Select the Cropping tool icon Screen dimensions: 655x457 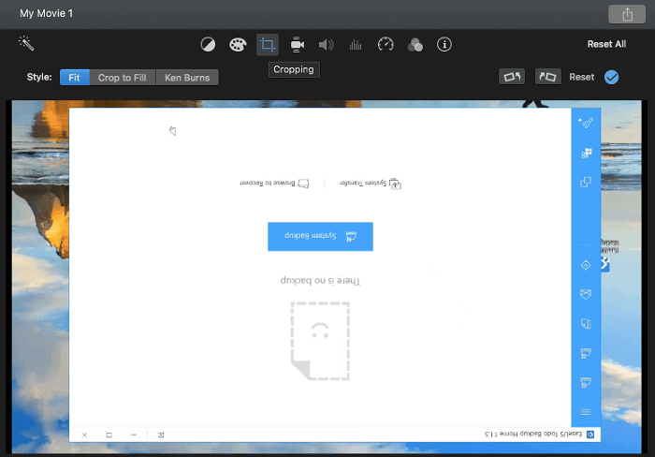(268, 44)
